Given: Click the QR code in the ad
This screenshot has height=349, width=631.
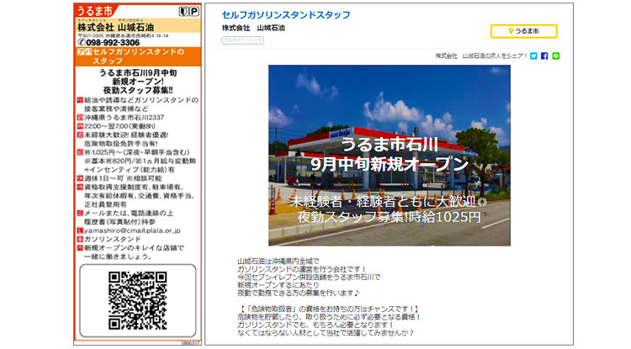Looking at the screenshot, I should (x=137, y=300).
